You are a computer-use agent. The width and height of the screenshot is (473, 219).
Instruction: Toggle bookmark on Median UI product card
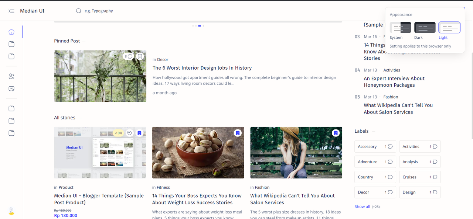pyautogui.click(x=139, y=133)
